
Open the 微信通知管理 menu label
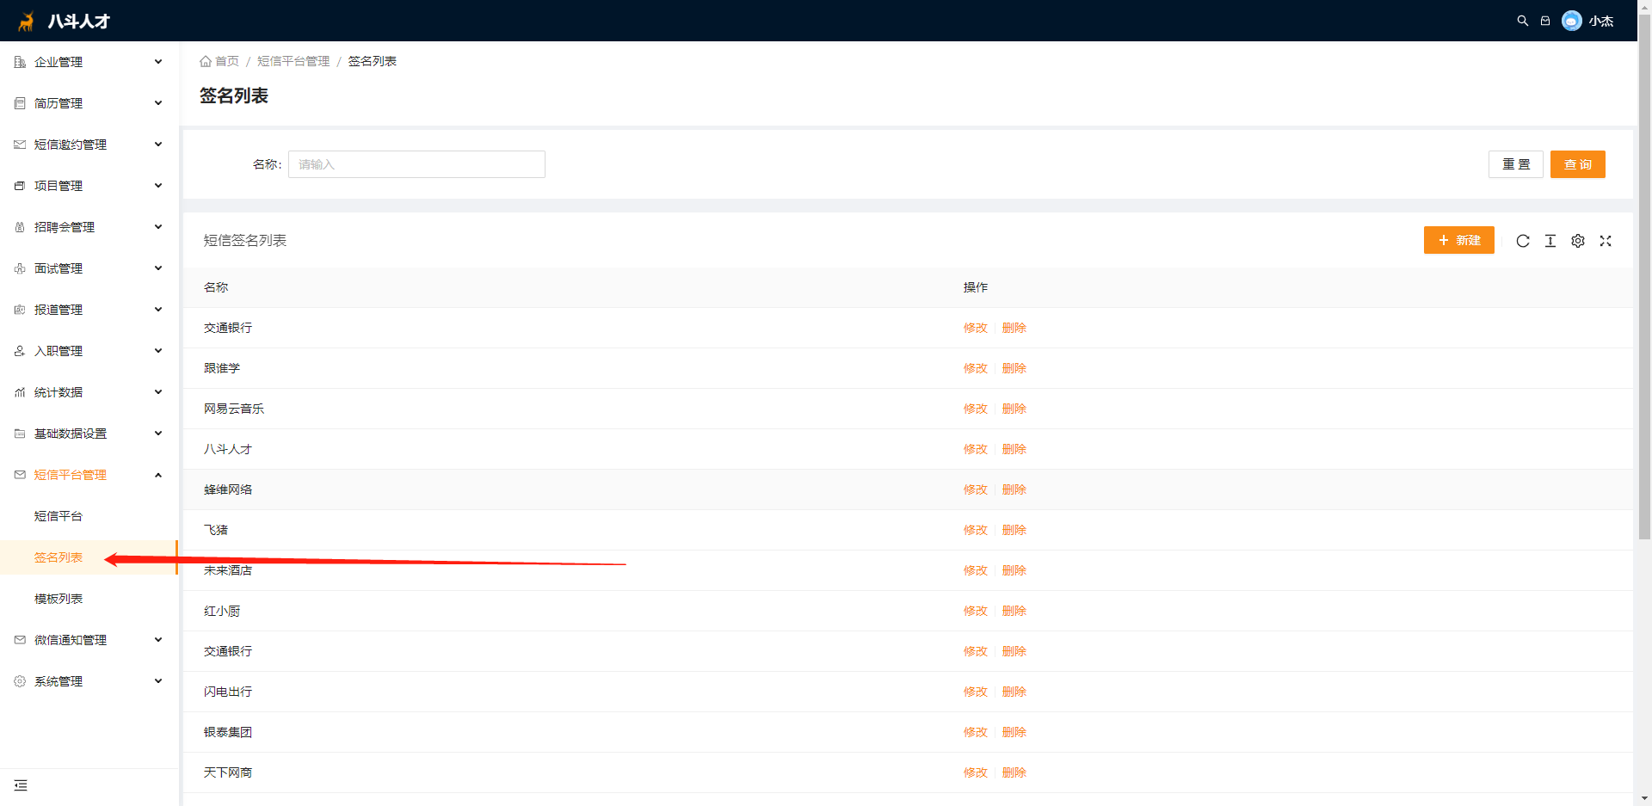[x=71, y=640]
